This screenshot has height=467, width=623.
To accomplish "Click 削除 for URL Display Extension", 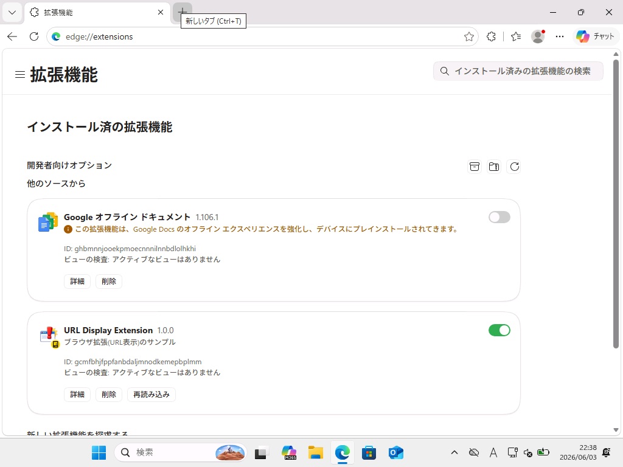I will click(109, 394).
